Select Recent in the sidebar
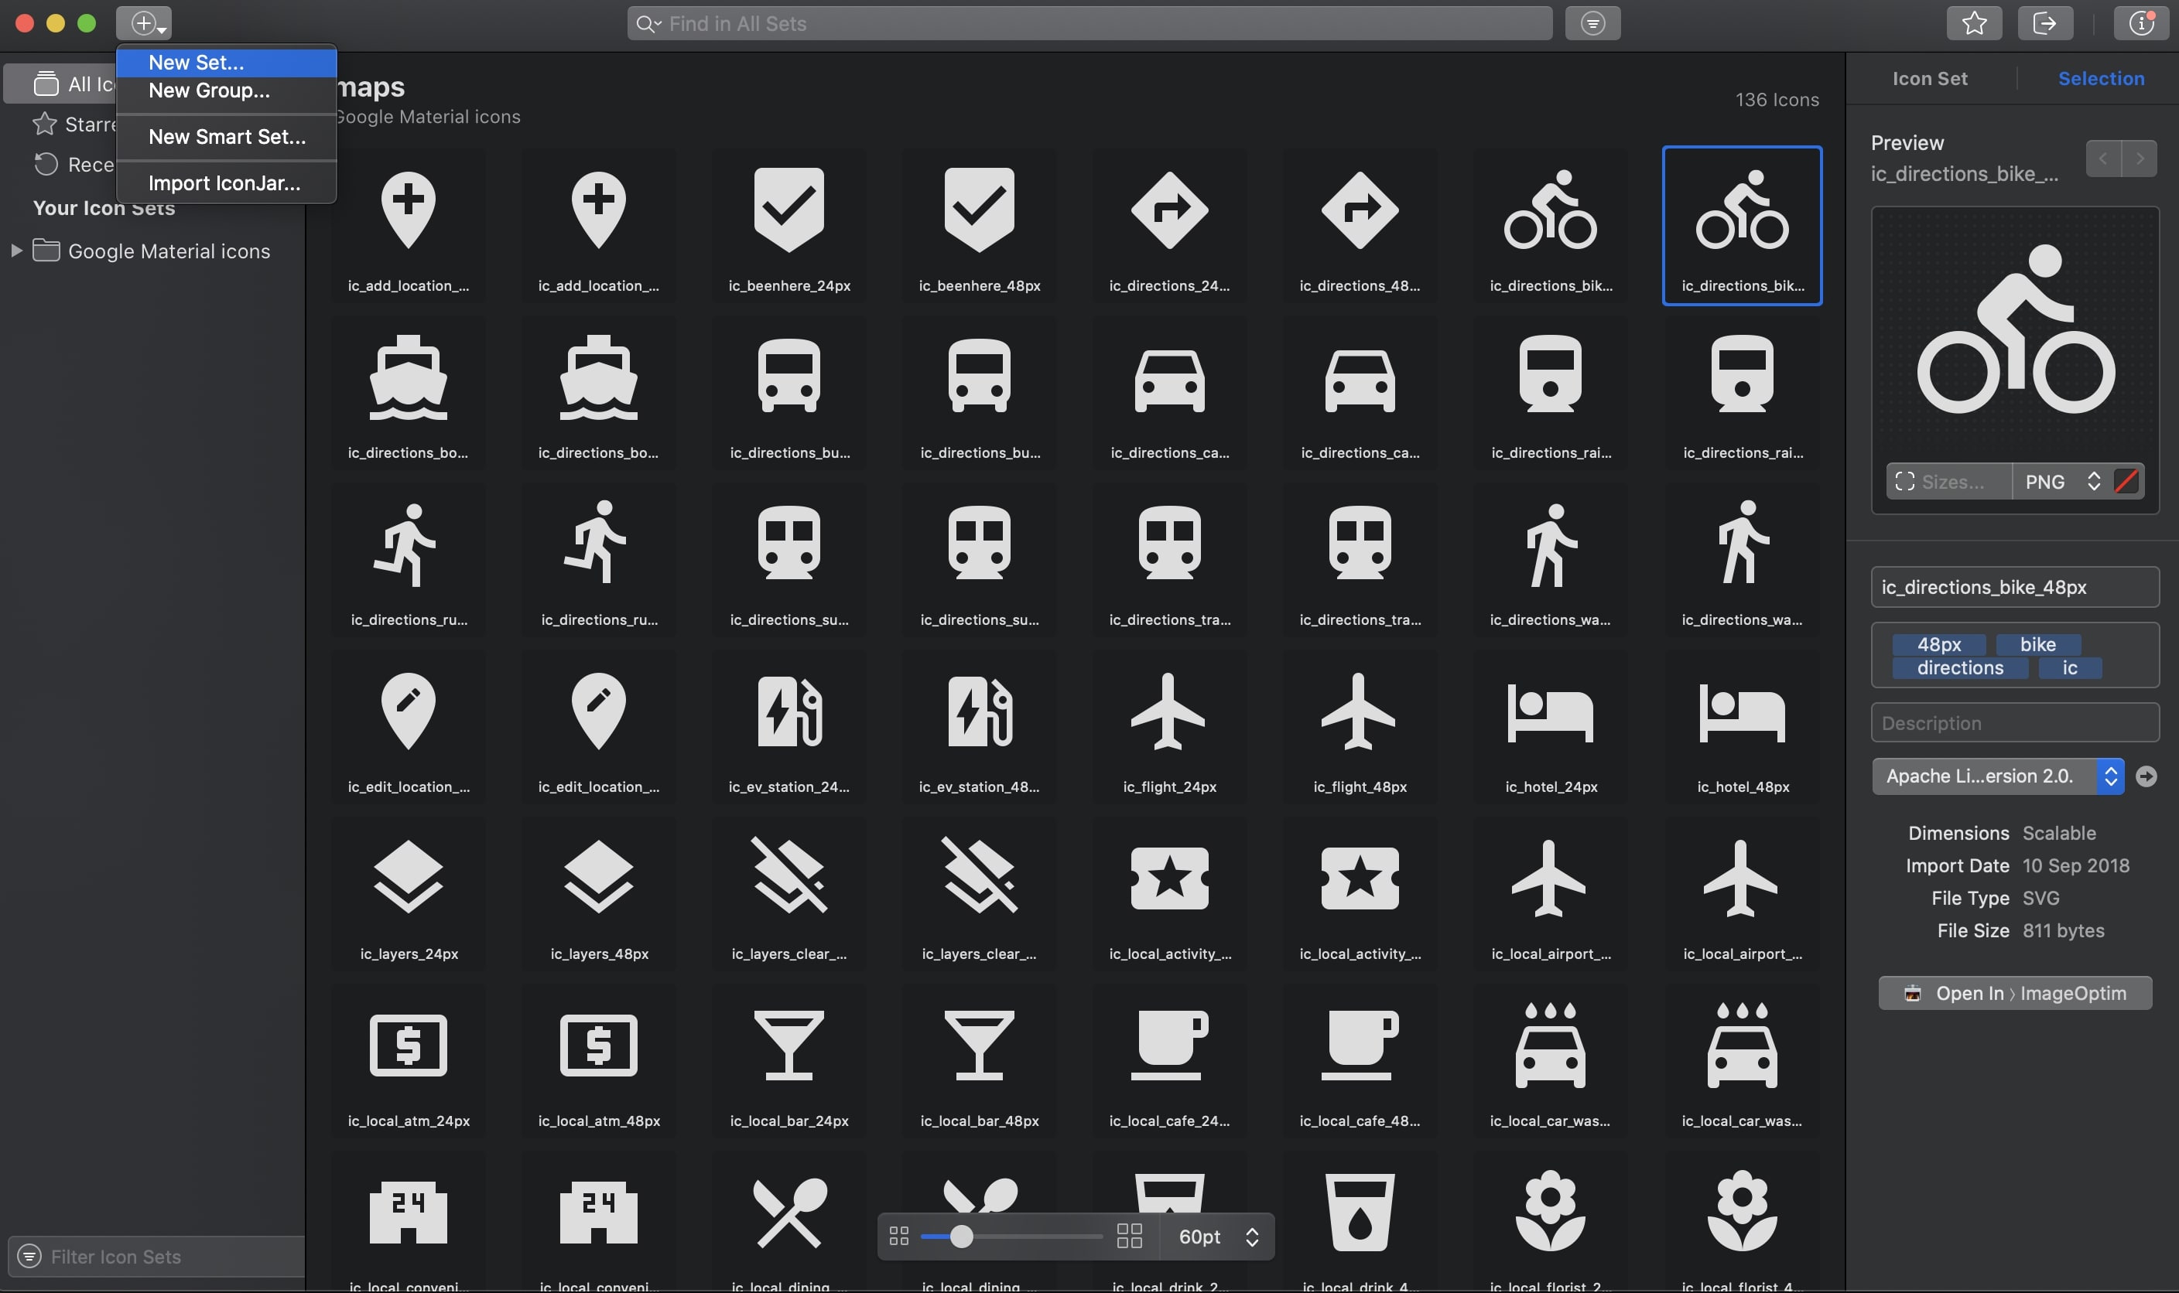This screenshot has height=1293, width=2179. 87,164
